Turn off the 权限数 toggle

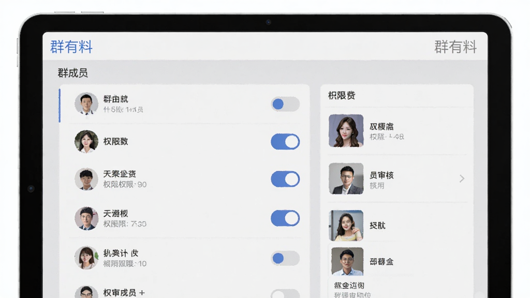click(x=285, y=142)
